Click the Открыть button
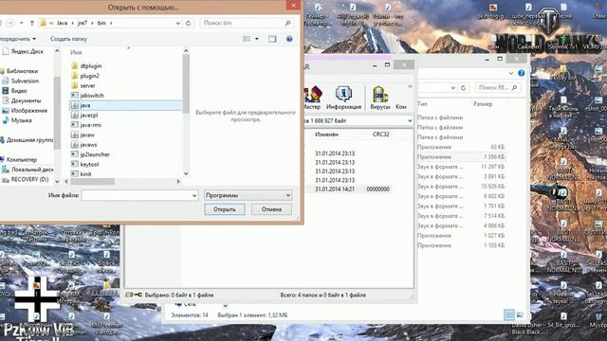The width and height of the screenshot is (607, 341). pyautogui.click(x=225, y=209)
